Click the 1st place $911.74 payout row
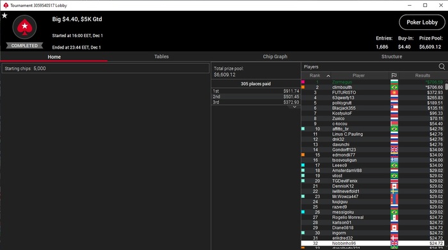The width and height of the screenshot is (448, 250). [256, 91]
